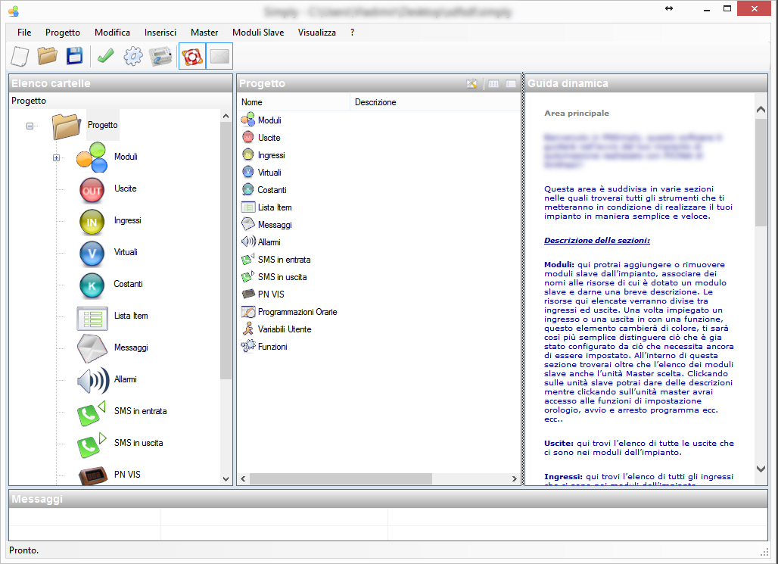This screenshot has height=564, width=778.
Task: Click the folder tree vertical scrollbar thumb
Action: click(x=226, y=251)
